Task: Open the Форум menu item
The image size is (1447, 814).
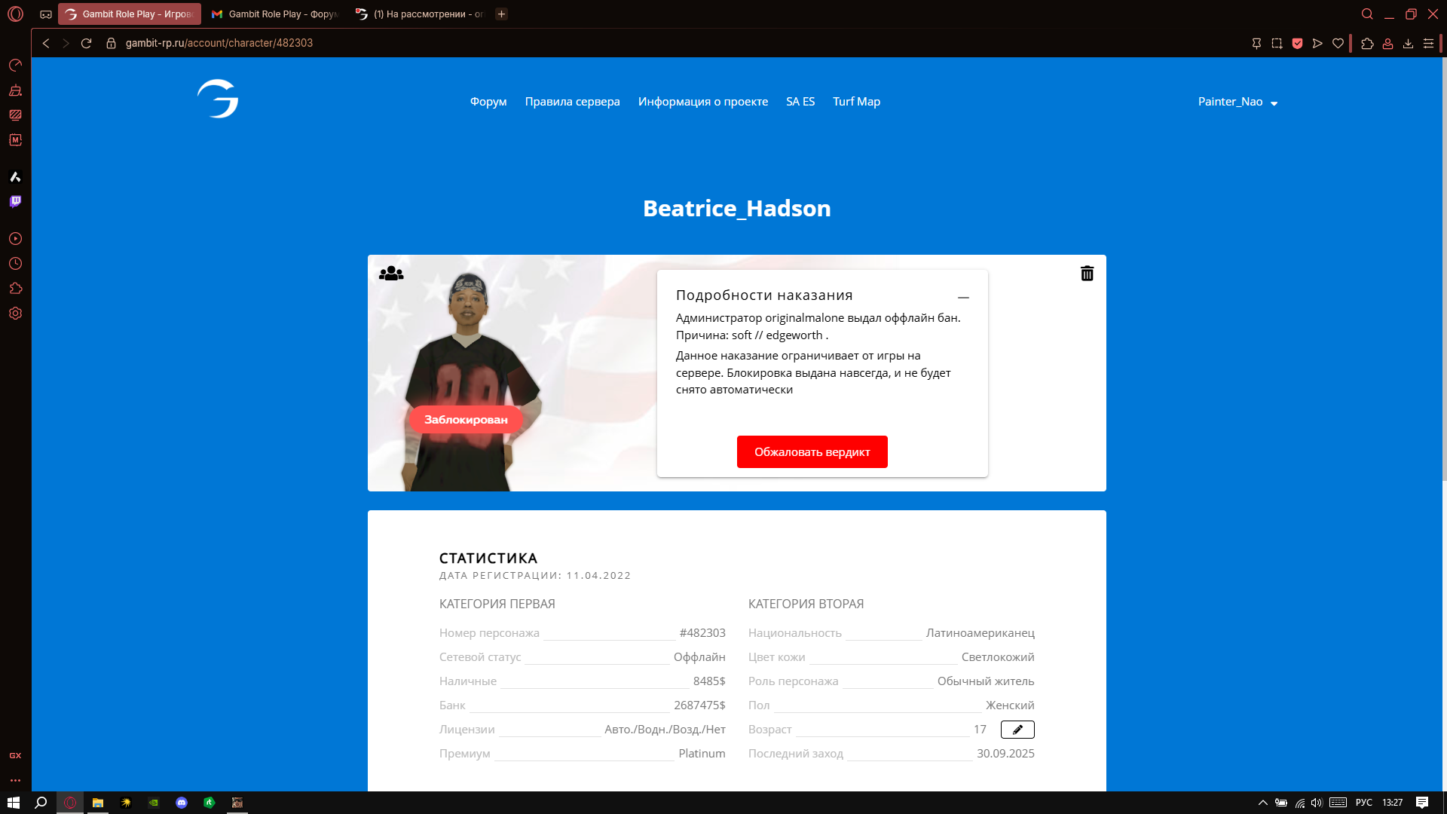Action: coord(488,102)
